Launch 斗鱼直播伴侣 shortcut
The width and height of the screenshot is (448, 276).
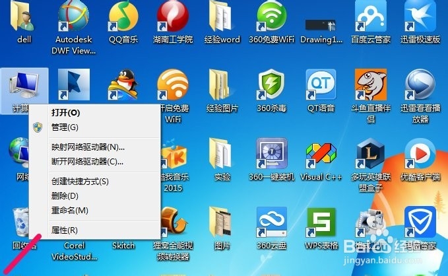click(x=371, y=85)
